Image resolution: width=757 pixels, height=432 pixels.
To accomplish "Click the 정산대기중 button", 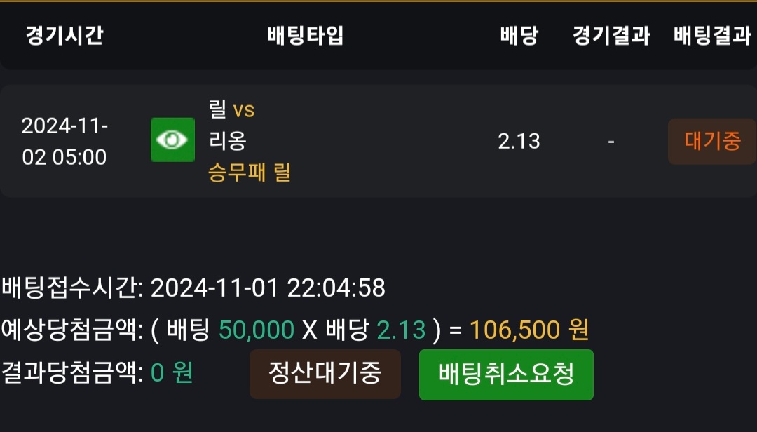I will point(325,374).
